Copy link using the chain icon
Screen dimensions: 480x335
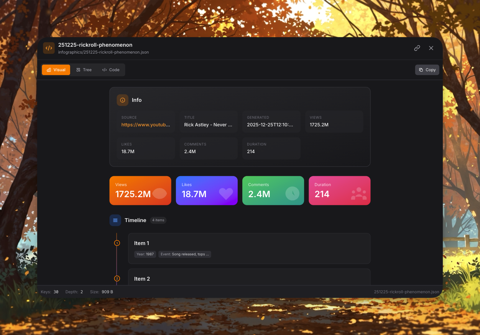pos(417,48)
